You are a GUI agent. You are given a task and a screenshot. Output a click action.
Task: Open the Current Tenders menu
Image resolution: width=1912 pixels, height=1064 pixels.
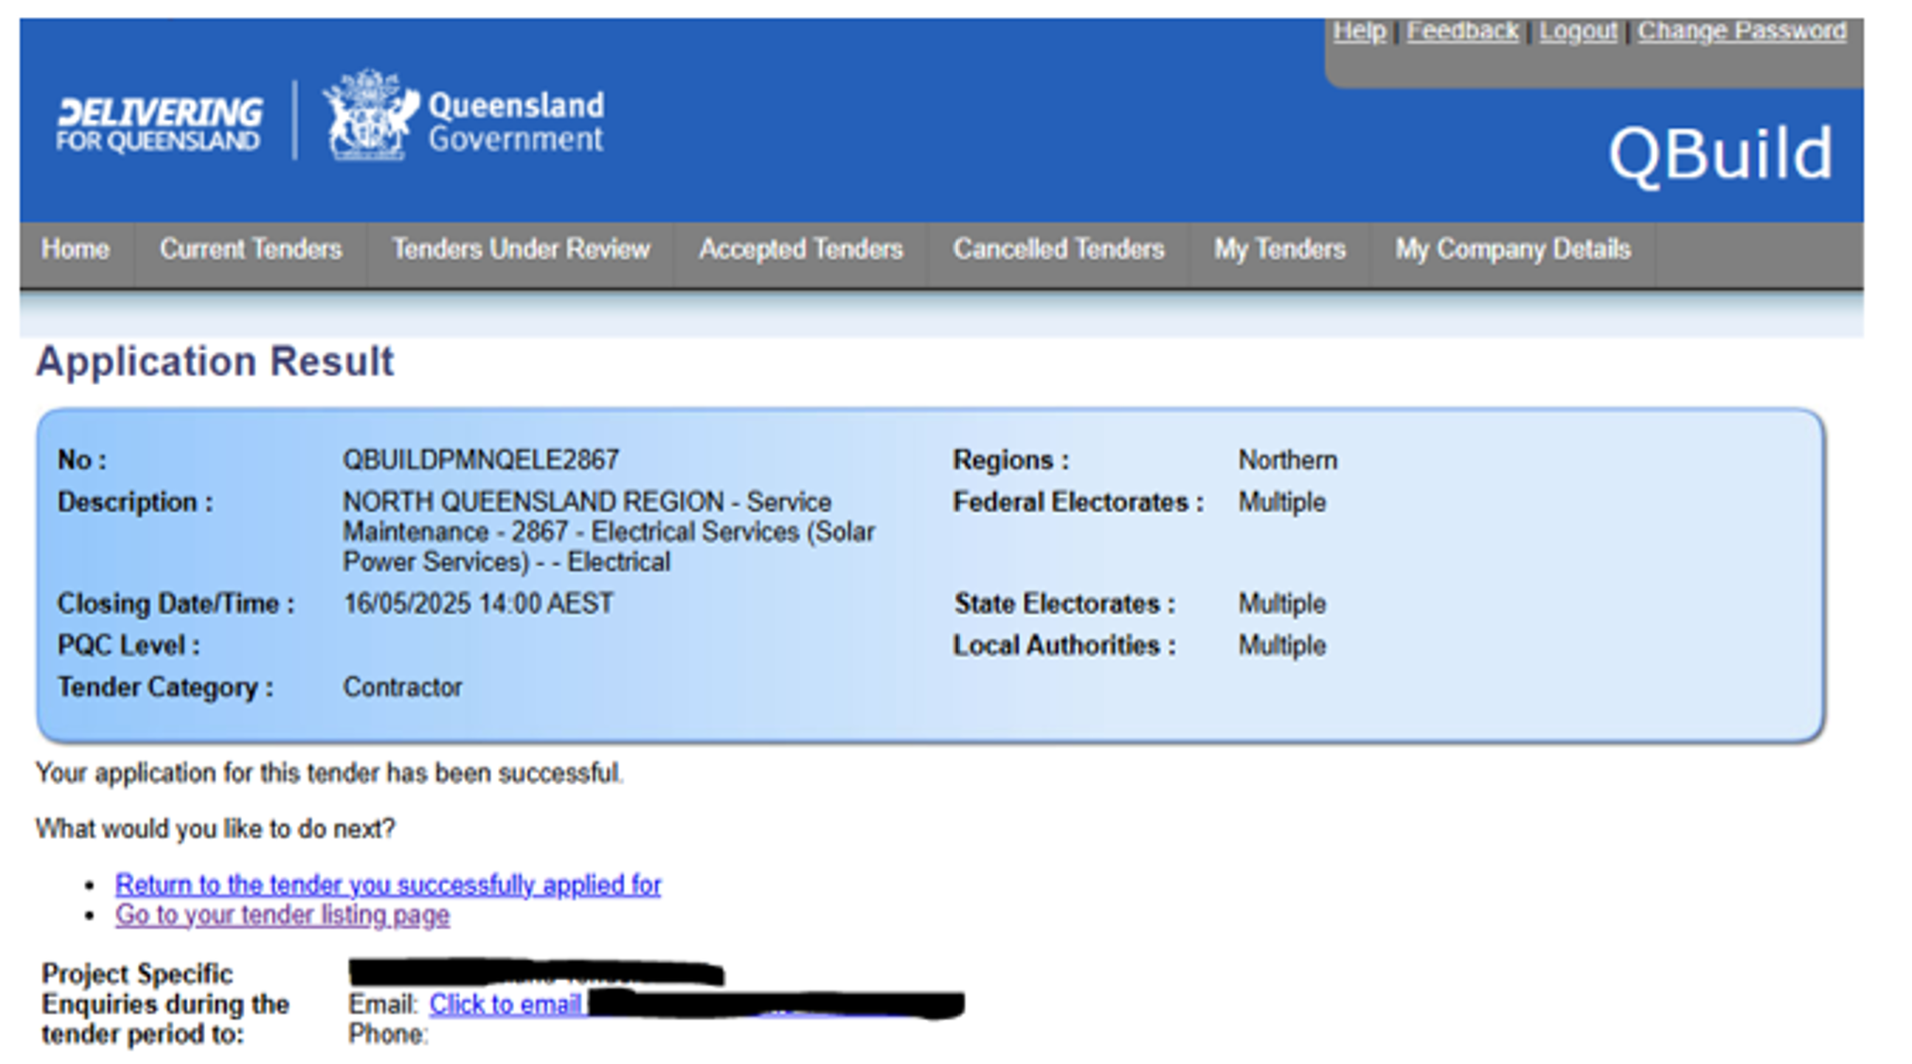[251, 249]
